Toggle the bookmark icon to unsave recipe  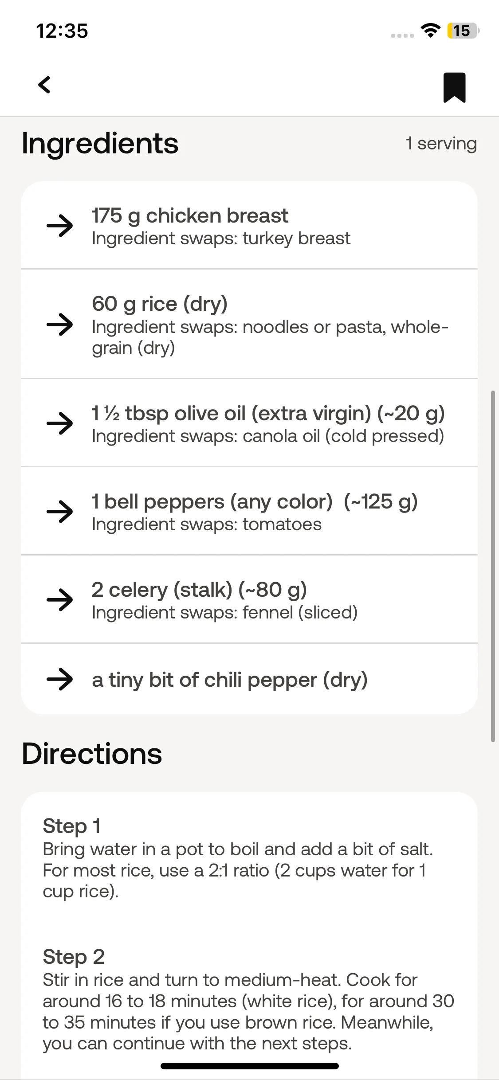(x=454, y=87)
